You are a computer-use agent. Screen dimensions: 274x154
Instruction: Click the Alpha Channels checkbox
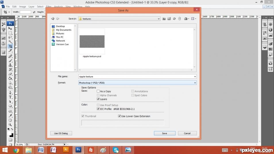pos(98,95)
